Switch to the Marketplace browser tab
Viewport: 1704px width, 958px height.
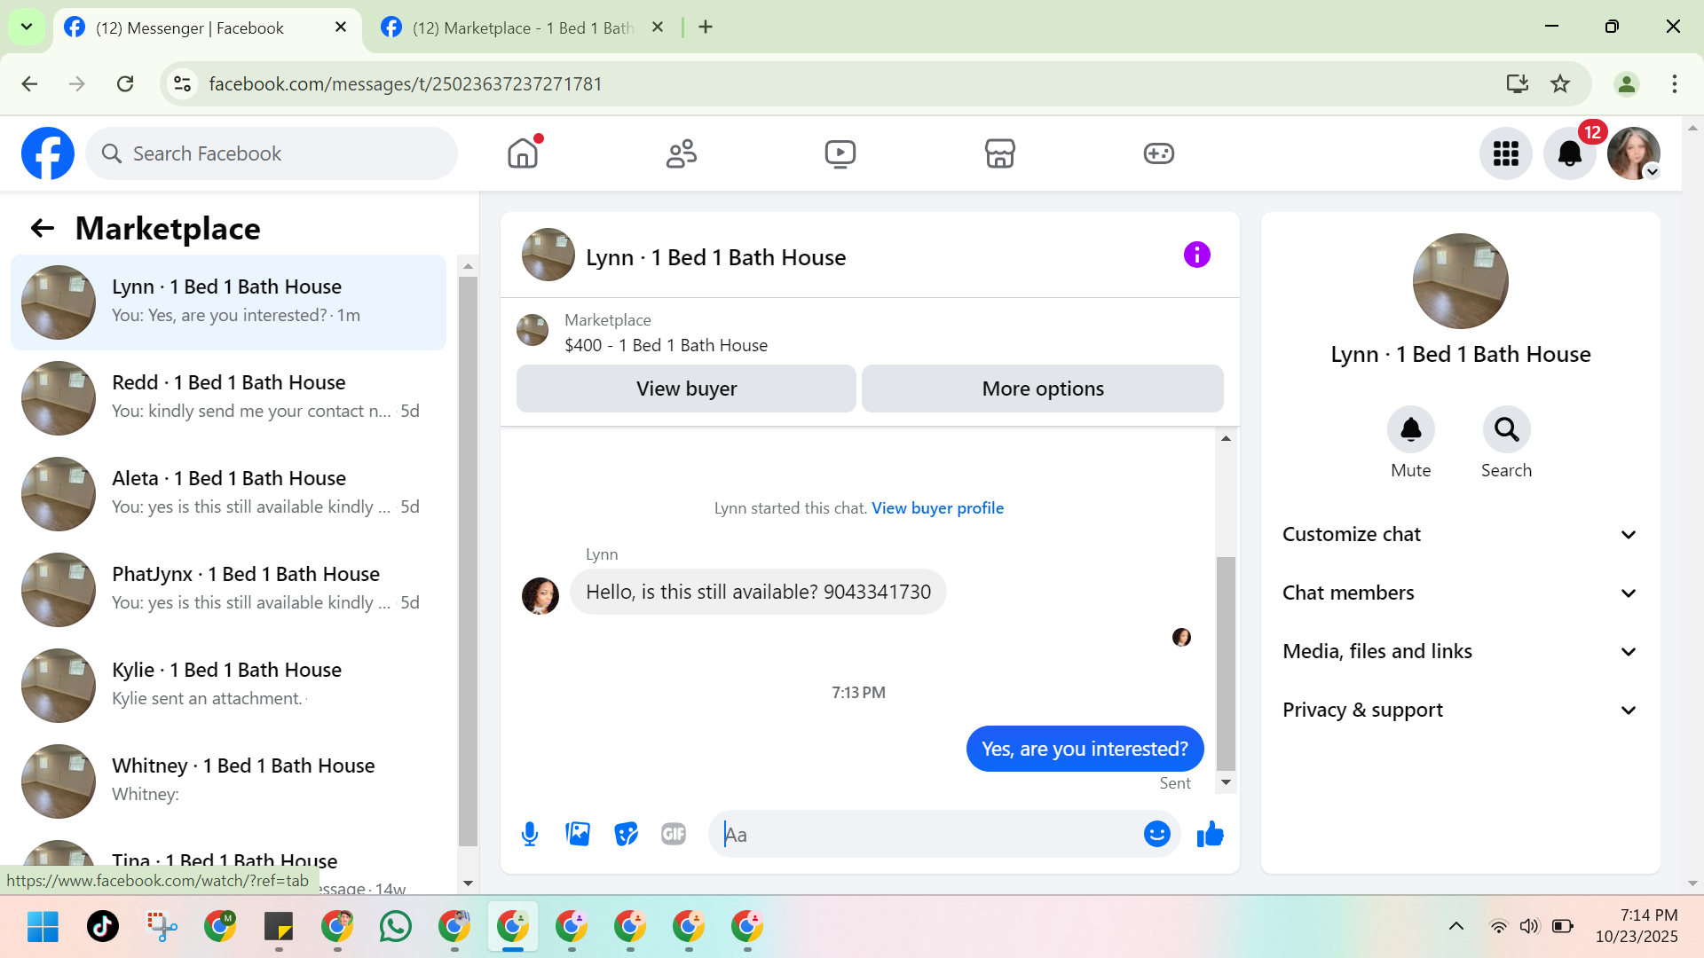[x=522, y=27]
